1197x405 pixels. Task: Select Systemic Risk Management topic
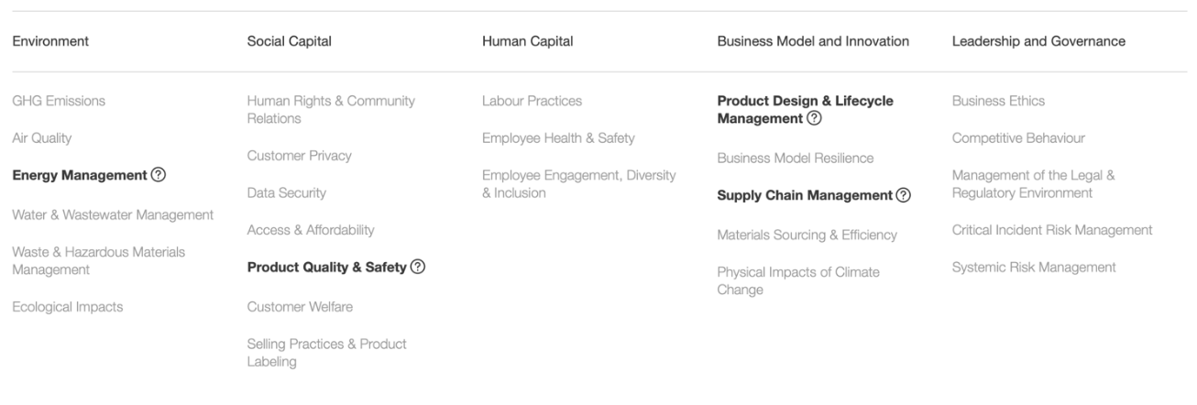coord(1034,268)
